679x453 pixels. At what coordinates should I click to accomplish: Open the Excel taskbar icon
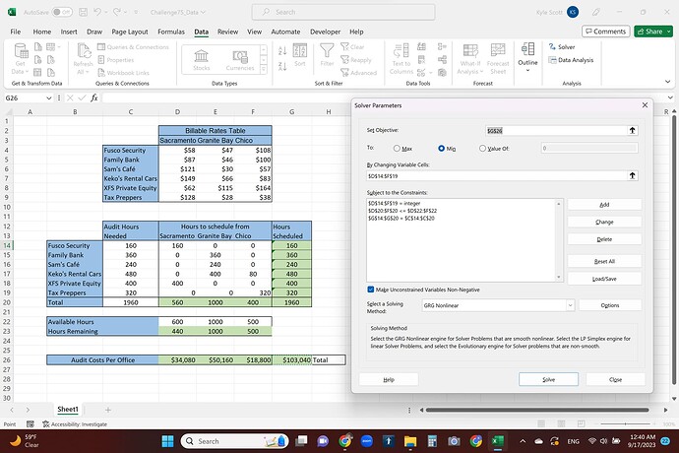click(x=498, y=441)
